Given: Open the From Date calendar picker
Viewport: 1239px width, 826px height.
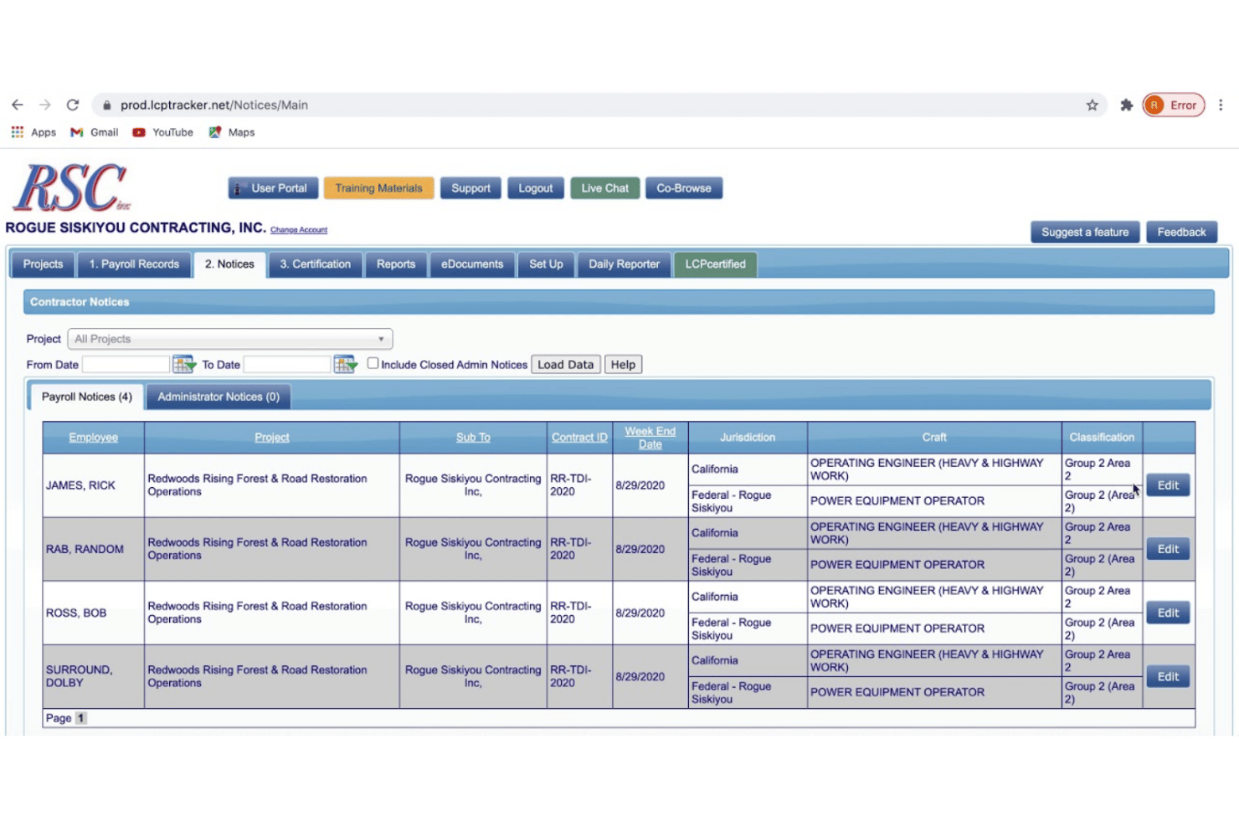Looking at the screenshot, I should (183, 364).
